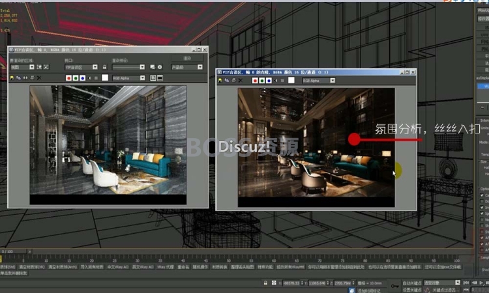489x293 pixels.
Task: Click 材质转换 script button
Action: [220, 267]
